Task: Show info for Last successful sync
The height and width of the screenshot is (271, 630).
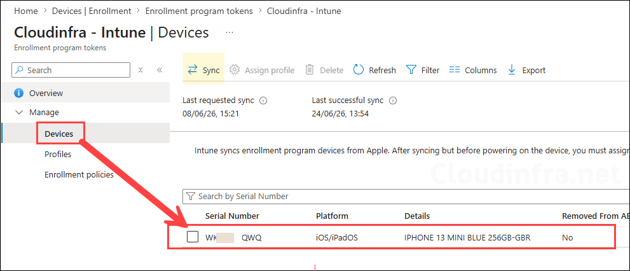Action: [394, 101]
